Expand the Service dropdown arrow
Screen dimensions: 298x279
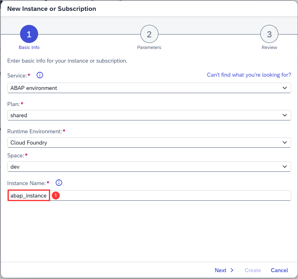pyautogui.click(x=284, y=88)
